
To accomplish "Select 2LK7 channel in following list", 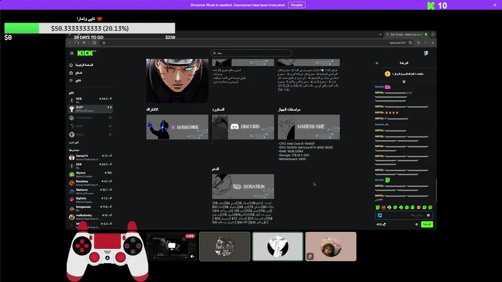I will coord(90,109).
